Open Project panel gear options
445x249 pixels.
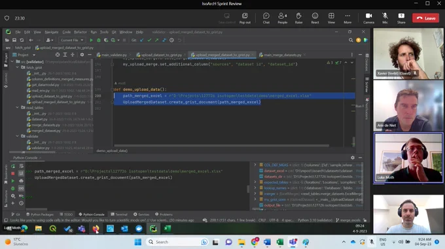pos(82,55)
